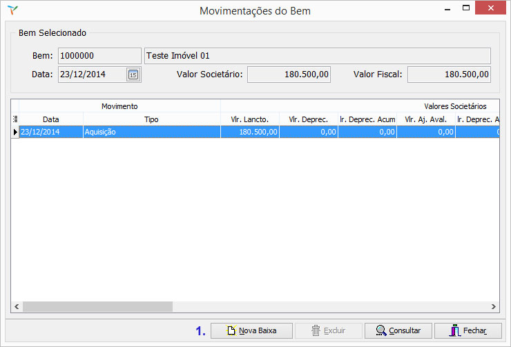Click the horizontal scrollbar right arrow
The image size is (511, 347).
coord(494,306)
